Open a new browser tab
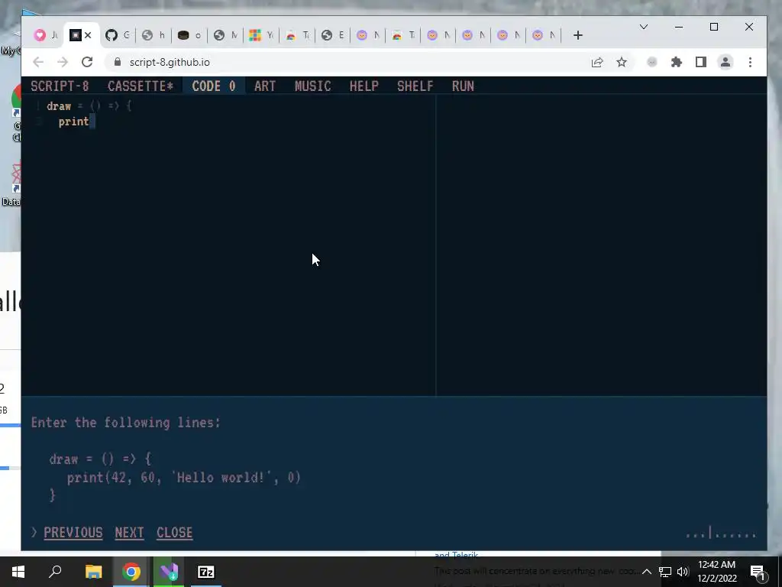The image size is (782, 587). [x=577, y=35]
